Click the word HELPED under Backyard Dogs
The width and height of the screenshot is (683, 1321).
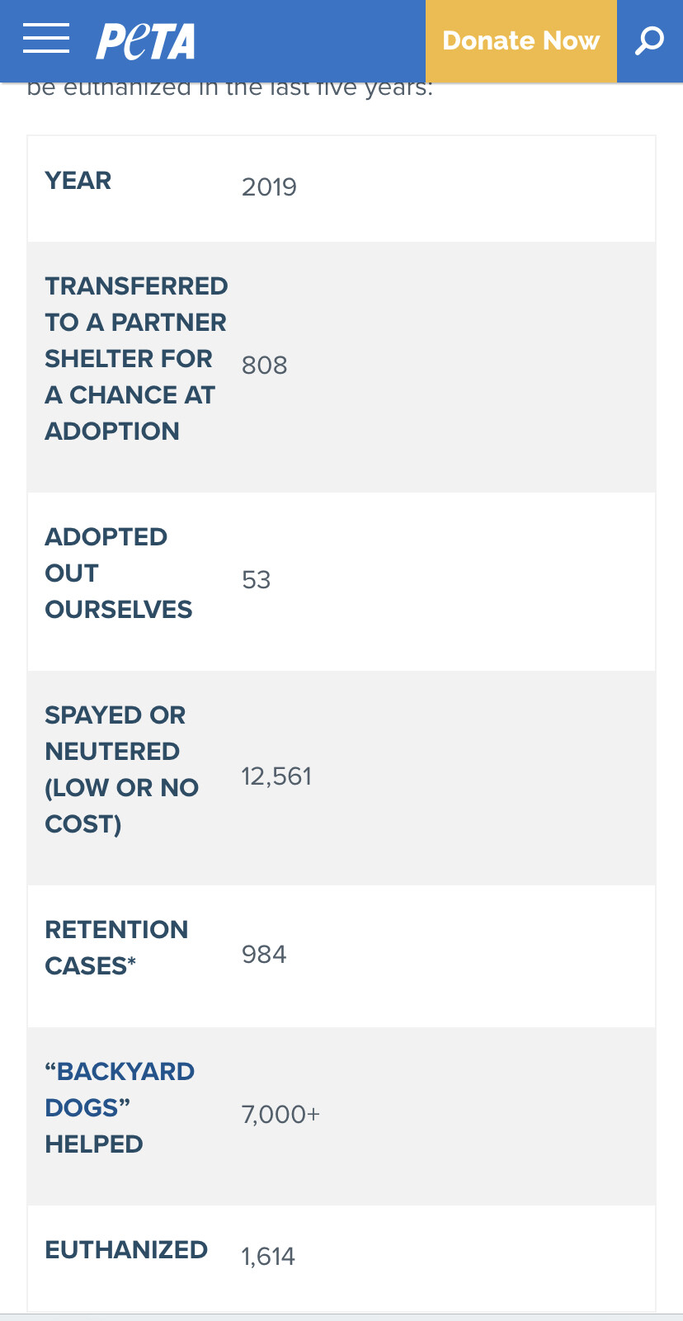coord(94,1144)
